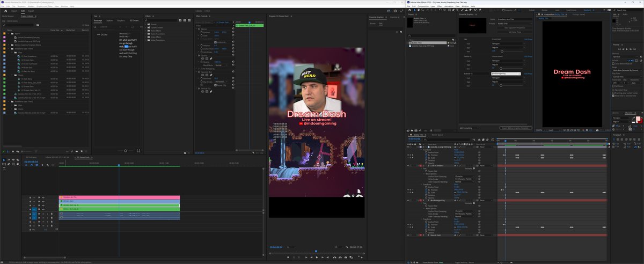644x264 pixels.
Task: Create pen mask under Opacity
Action: point(211,58)
